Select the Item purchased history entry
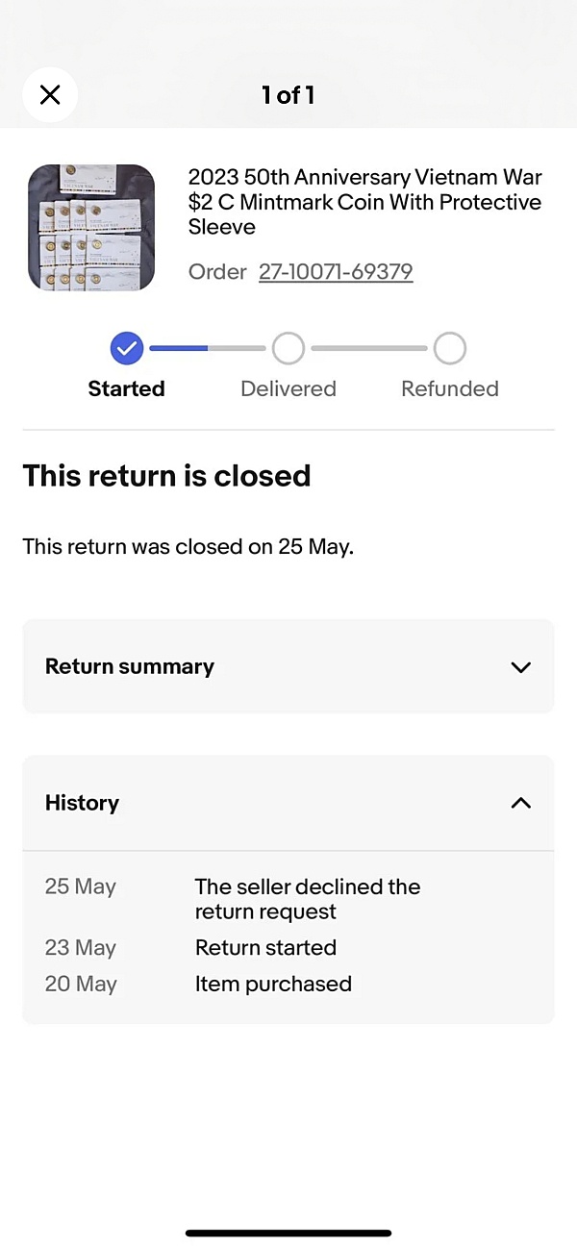The width and height of the screenshot is (577, 1248). 288,984
